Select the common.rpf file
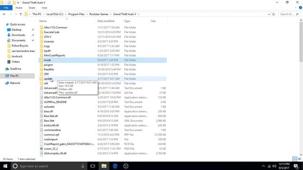 (52, 135)
